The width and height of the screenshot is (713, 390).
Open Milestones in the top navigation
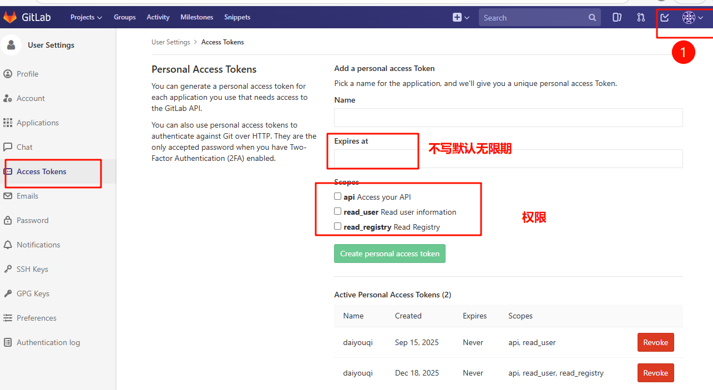pyautogui.click(x=197, y=17)
